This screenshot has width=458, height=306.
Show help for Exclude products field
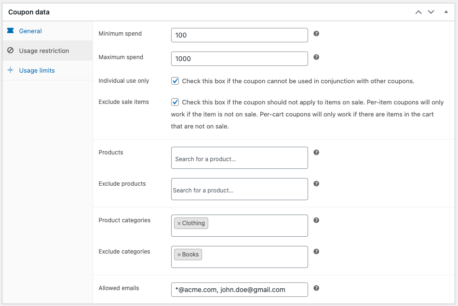click(x=316, y=184)
